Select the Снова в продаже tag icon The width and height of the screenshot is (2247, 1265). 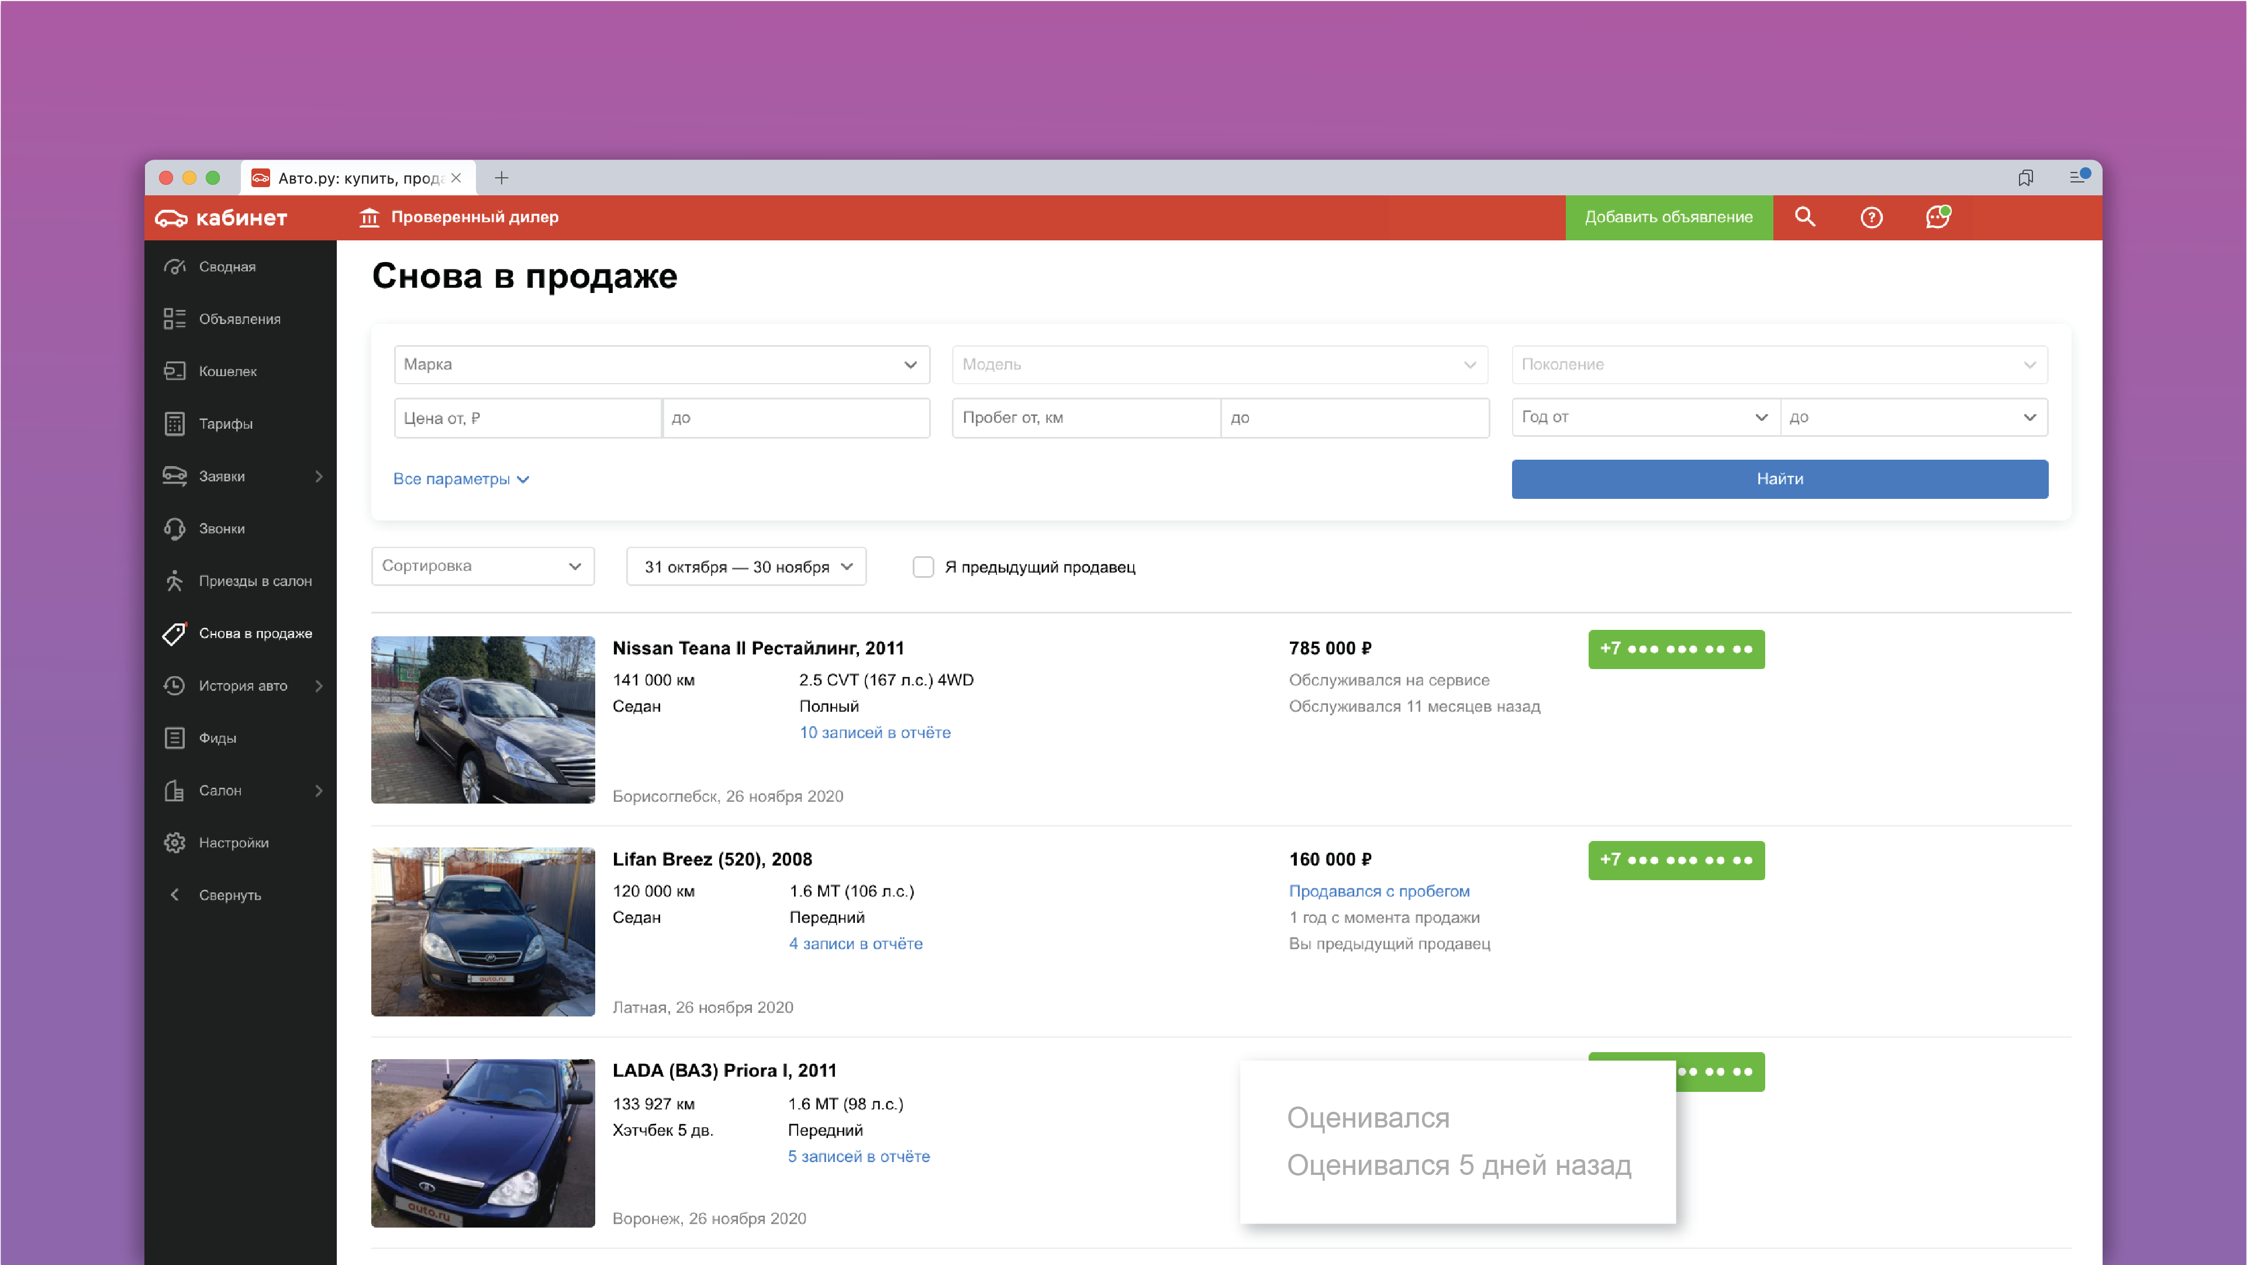174,633
